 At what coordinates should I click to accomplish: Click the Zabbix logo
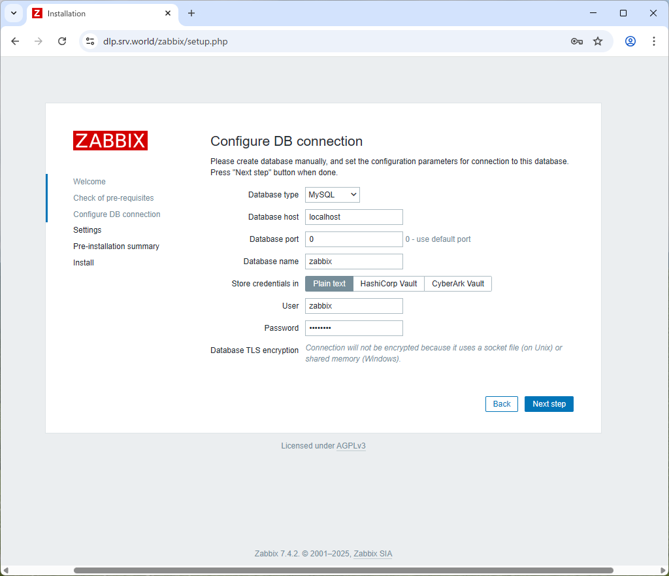[x=110, y=141]
